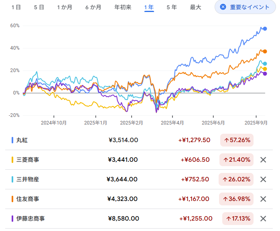This screenshot has height=231, width=280.
Task: Remove 三菱商事 with its X icon
Action: tap(263, 160)
